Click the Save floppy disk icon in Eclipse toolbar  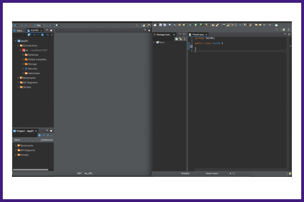(160, 25)
